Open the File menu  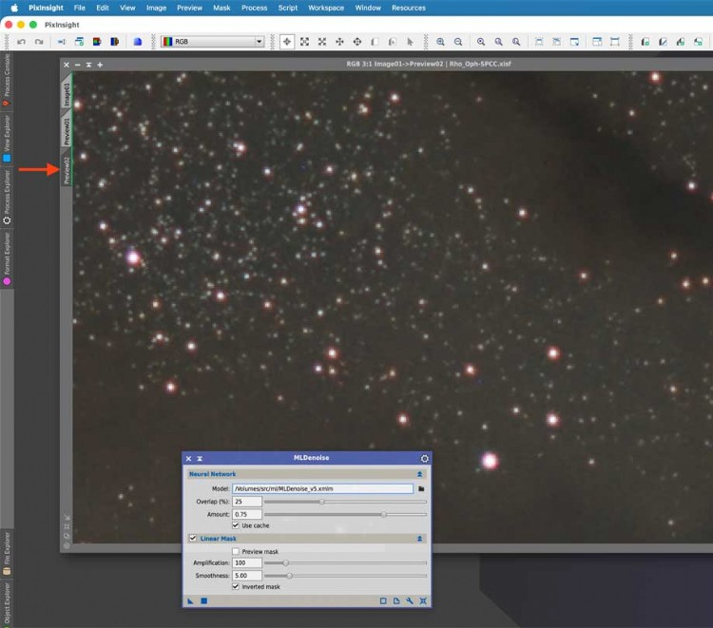tap(80, 8)
